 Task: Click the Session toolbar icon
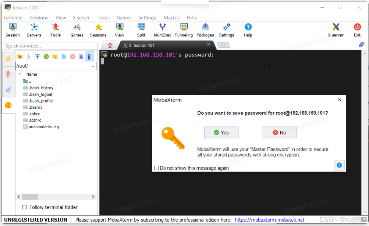[x=13, y=30]
